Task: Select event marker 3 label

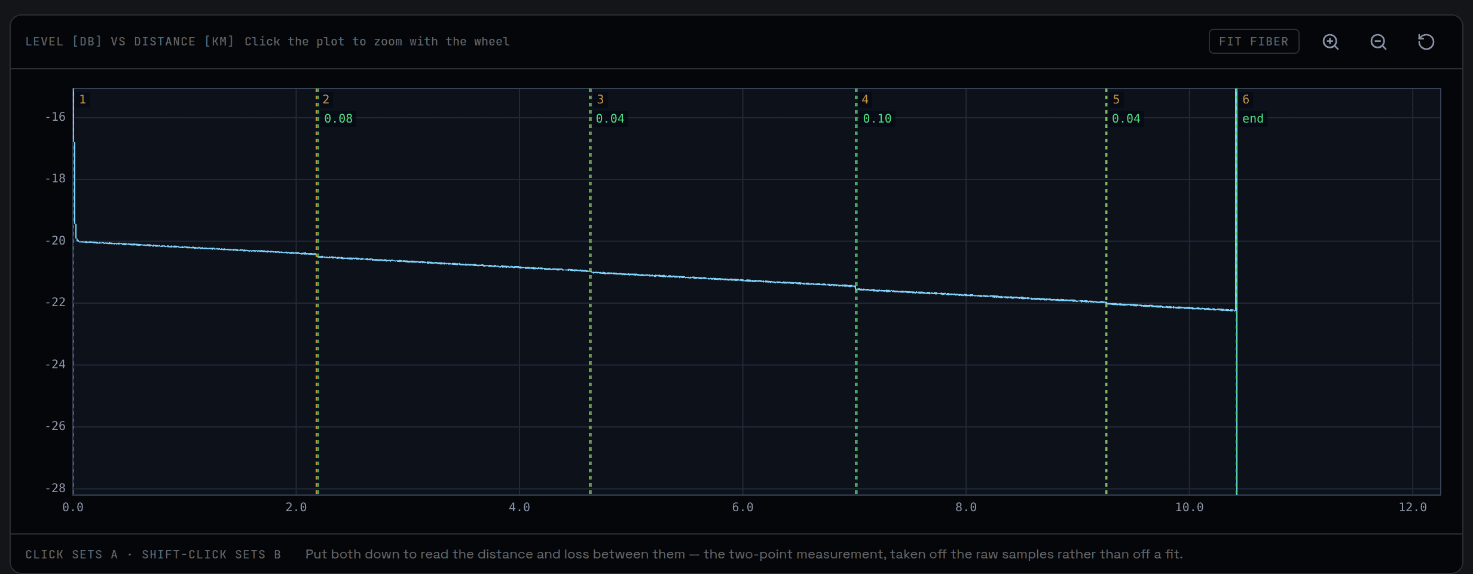Action: [600, 99]
